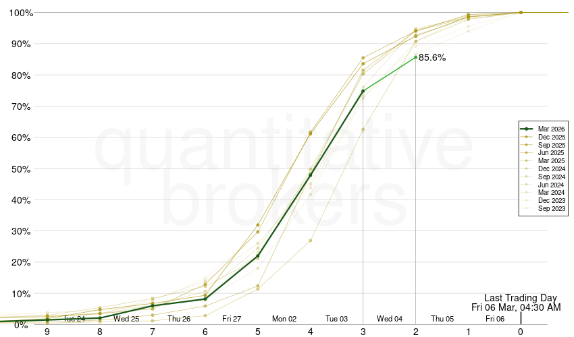Toggle the Sep 2023 legend entry

pos(551,209)
